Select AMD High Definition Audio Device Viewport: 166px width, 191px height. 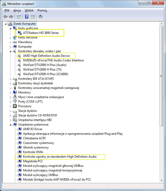click(46, 56)
